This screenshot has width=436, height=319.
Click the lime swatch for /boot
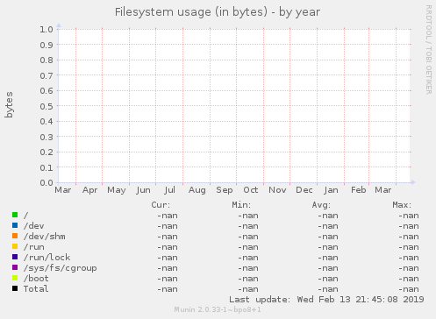click(x=15, y=278)
